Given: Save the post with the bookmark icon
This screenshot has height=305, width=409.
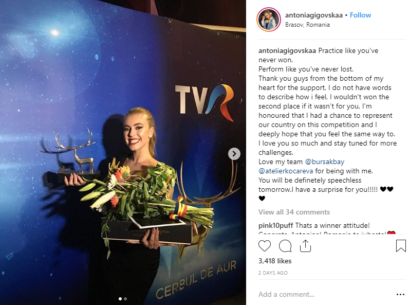Looking at the screenshot, I should tap(401, 246).
